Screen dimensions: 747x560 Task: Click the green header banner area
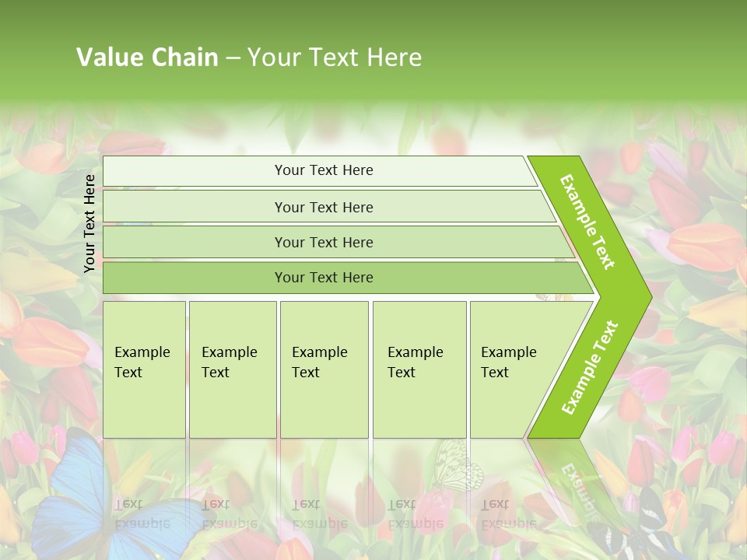point(373,50)
